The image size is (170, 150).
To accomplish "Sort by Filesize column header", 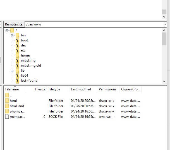I will click(36, 89).
